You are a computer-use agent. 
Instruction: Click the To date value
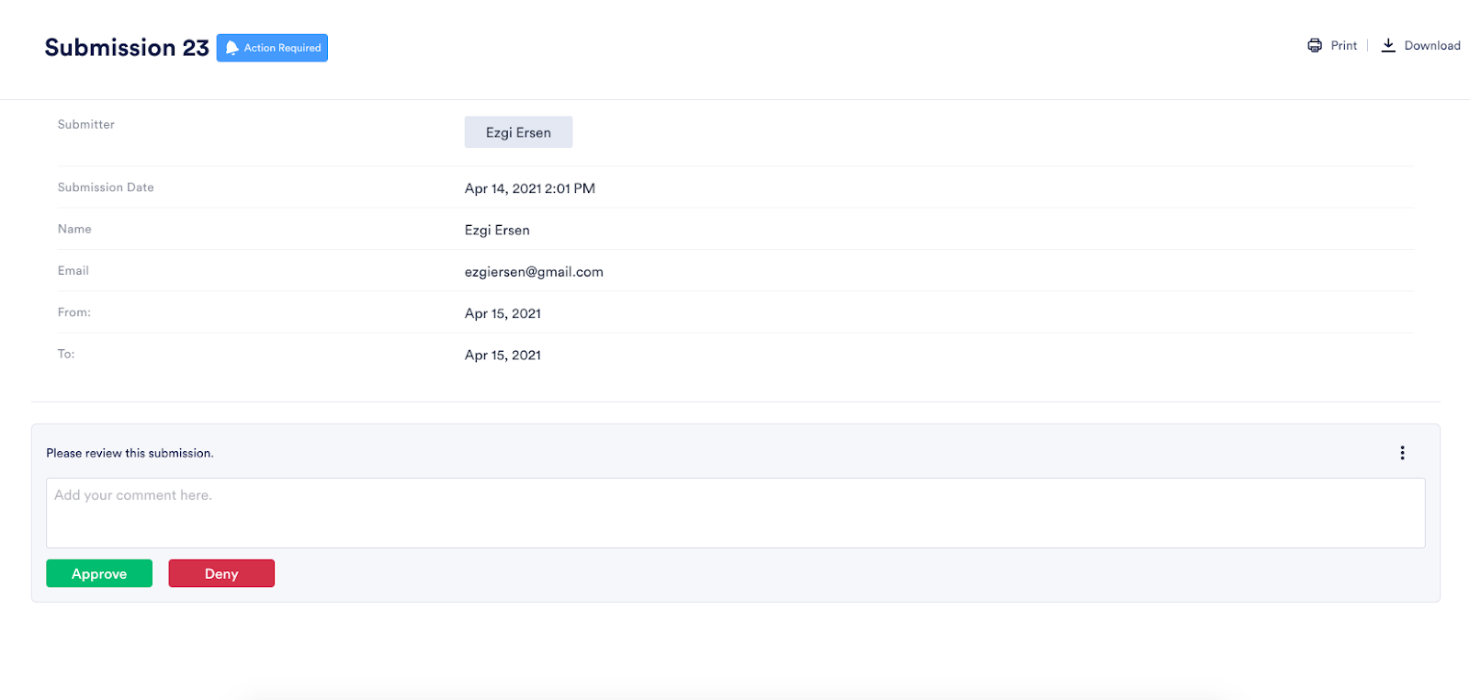coord(503,356)
